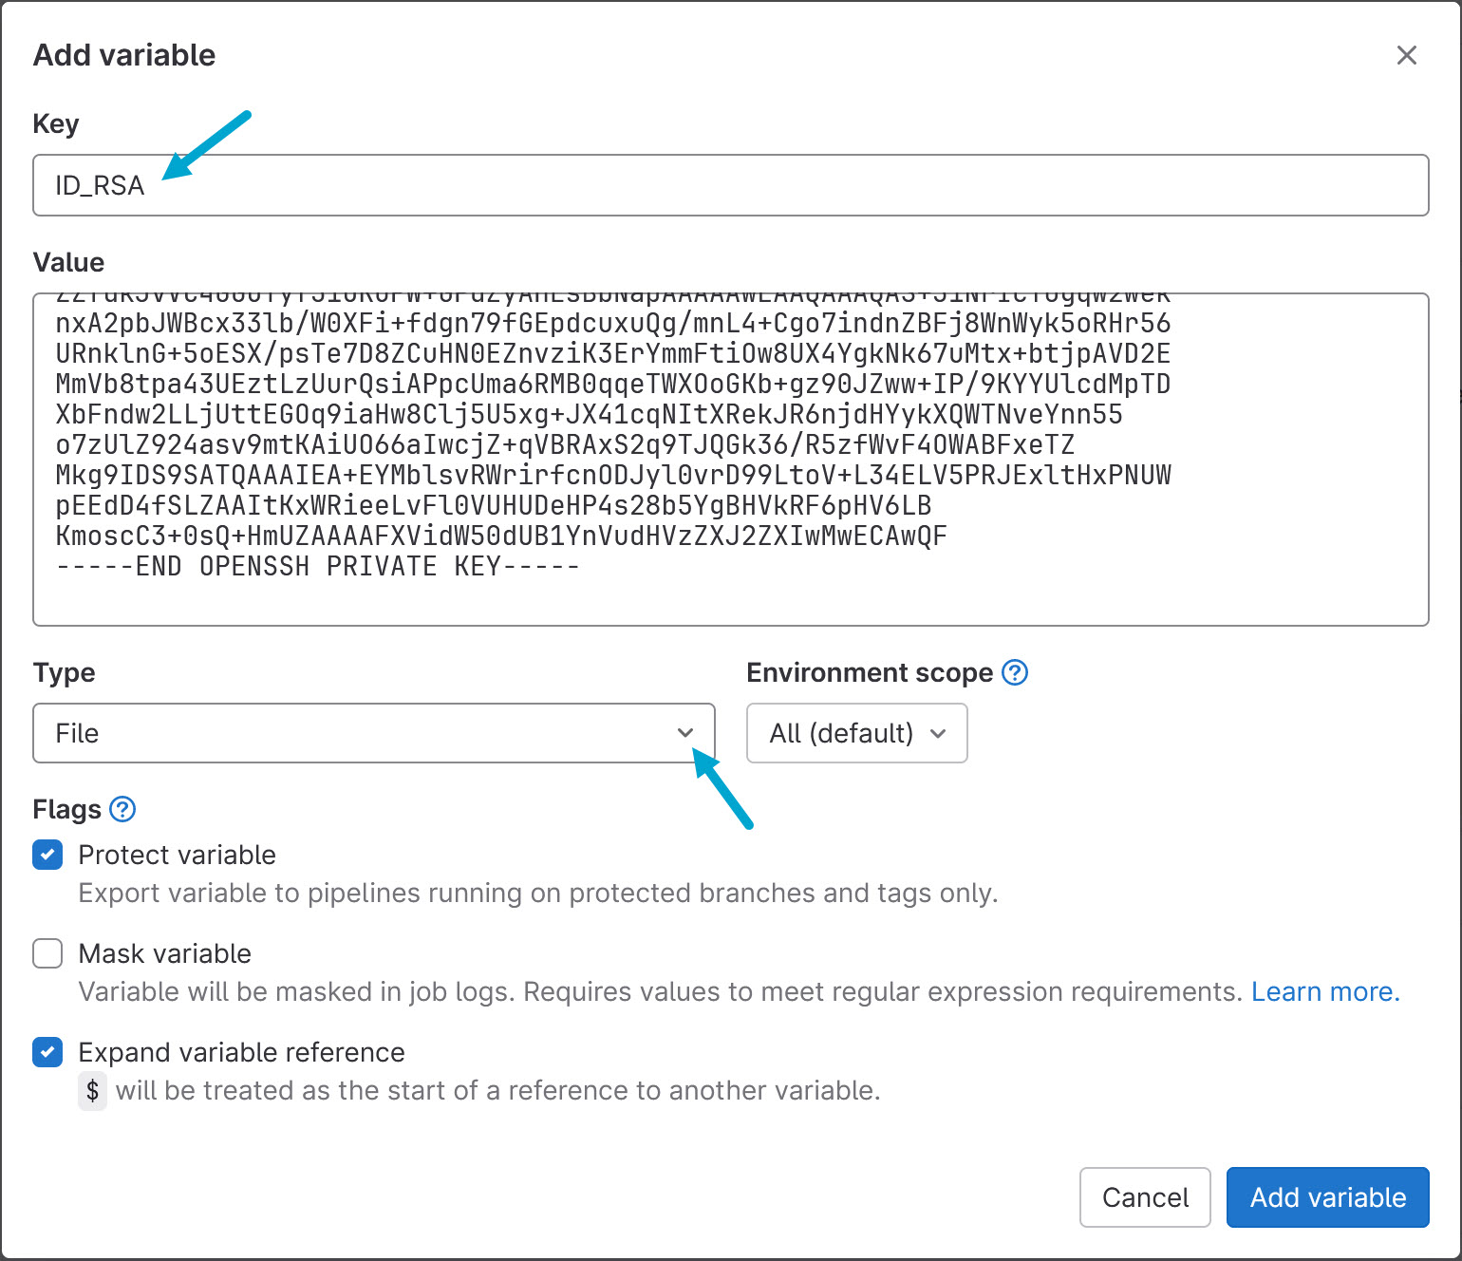Open the Type dropdown showing File
Image resolution: width=1462 pixels, height=1261 pixels.
(x=373, y=733)
